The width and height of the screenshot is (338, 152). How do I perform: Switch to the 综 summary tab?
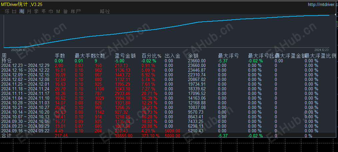point(7,11)
